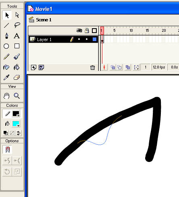
Task: Click the Scene 1 label
Action: (44, 20)
